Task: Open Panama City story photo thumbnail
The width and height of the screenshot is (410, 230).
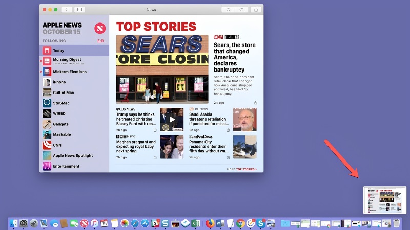Action: point(245,147)
